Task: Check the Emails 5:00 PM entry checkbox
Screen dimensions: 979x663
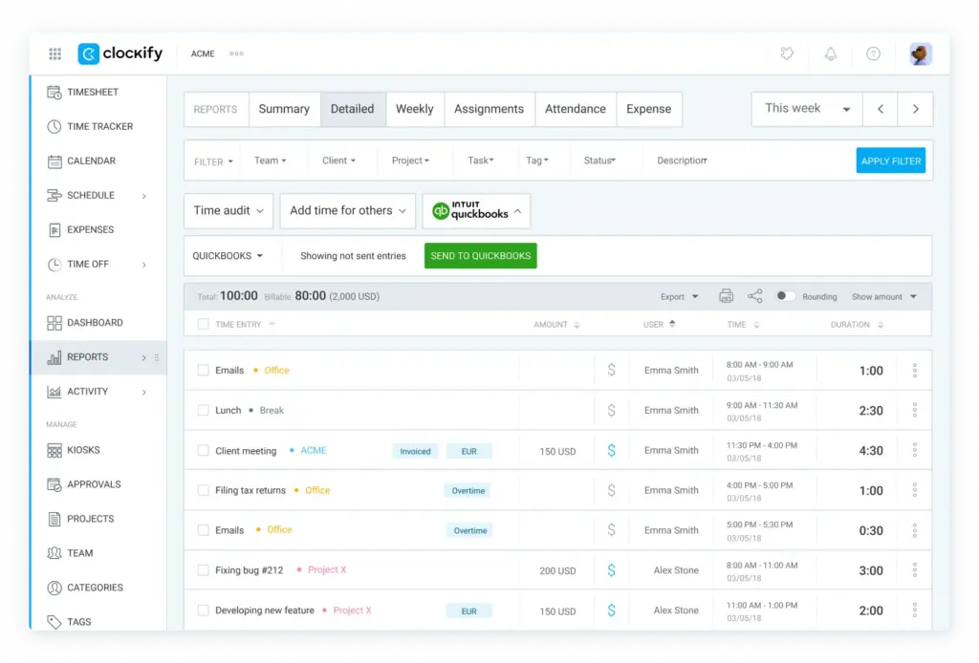Action: (x=203, y=530)
